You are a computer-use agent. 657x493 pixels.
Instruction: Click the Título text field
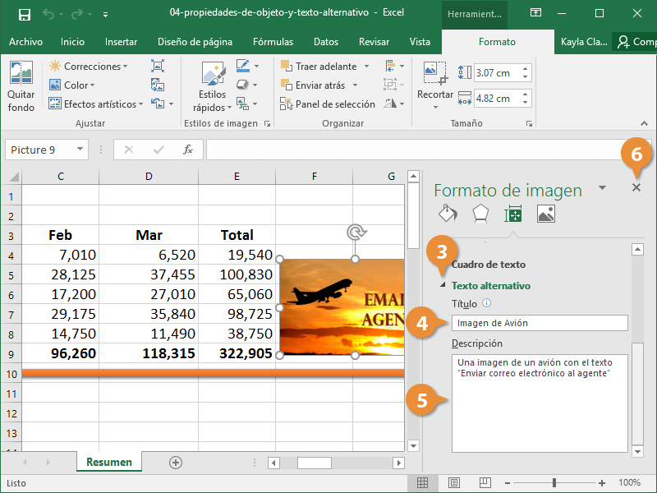point(540,323)
